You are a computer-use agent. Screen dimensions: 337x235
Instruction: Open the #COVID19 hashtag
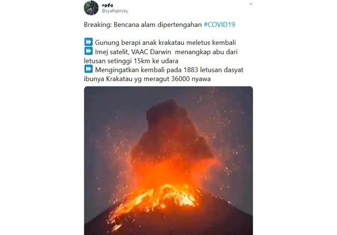[x=220, y=25]
